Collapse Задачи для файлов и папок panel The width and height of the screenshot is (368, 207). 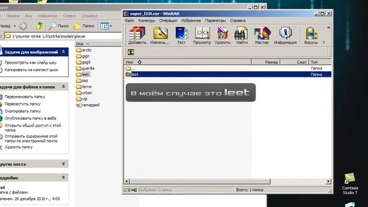click(63, 87)
